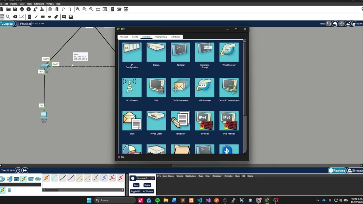The image size is (363, 204).
Task: Open the IPv6 Firewall app
Action: pos(229,121)
